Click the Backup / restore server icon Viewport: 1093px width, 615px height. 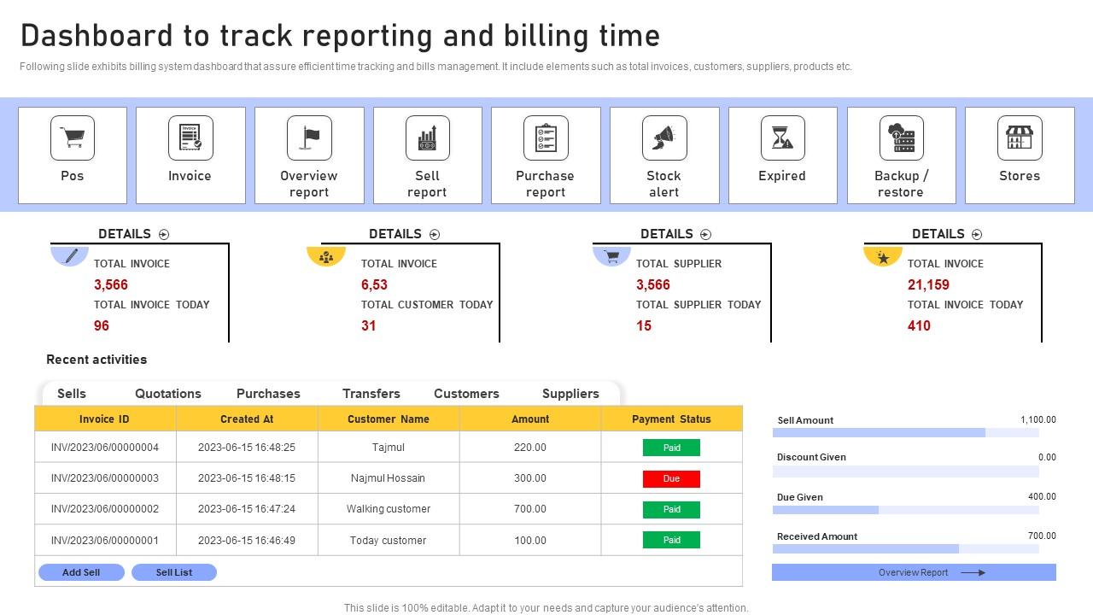901,138
